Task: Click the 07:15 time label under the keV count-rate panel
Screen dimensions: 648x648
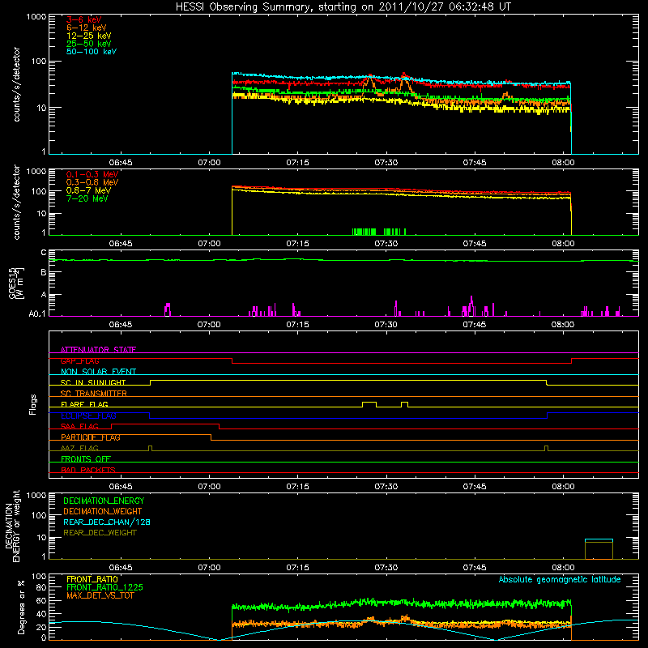Action: [x=297, y=163]
